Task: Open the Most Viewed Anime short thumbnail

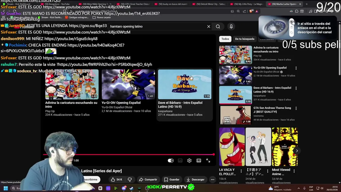Action: (285, 147)
